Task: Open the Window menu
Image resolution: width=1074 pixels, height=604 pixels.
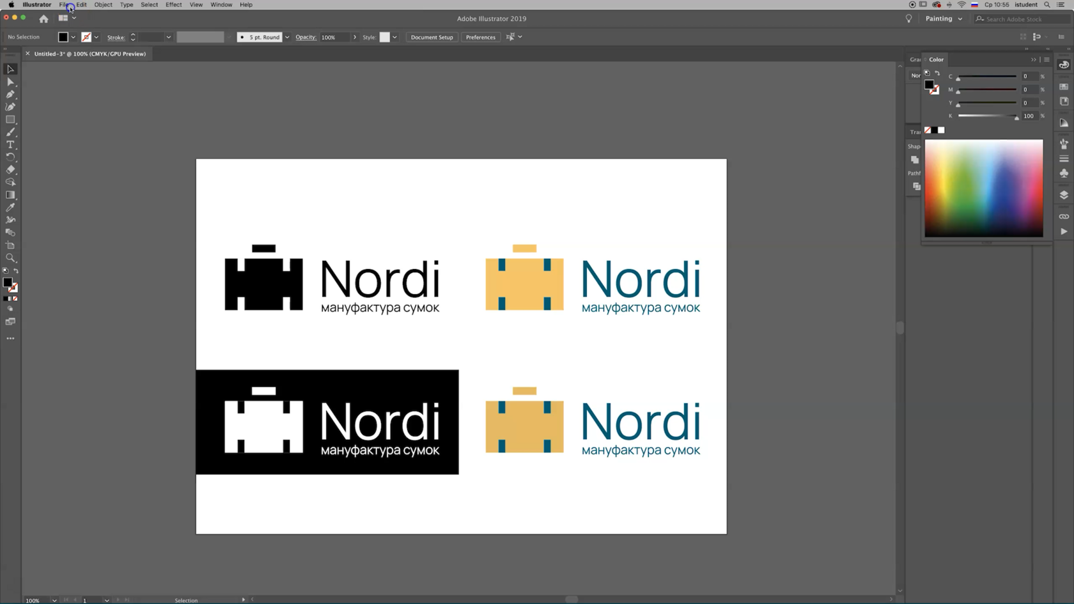Action: [x=221, y=4]
